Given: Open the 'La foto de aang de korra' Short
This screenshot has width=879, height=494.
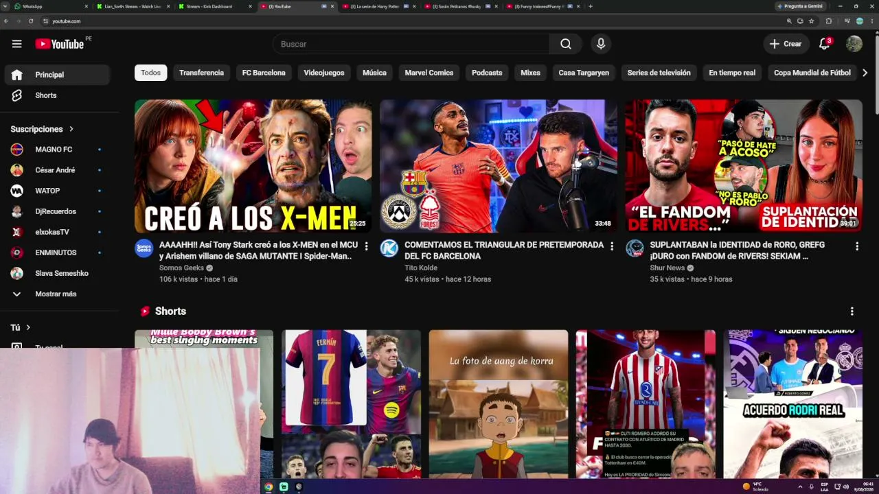Looking at the screenshot, I should (x=499, y=403).
